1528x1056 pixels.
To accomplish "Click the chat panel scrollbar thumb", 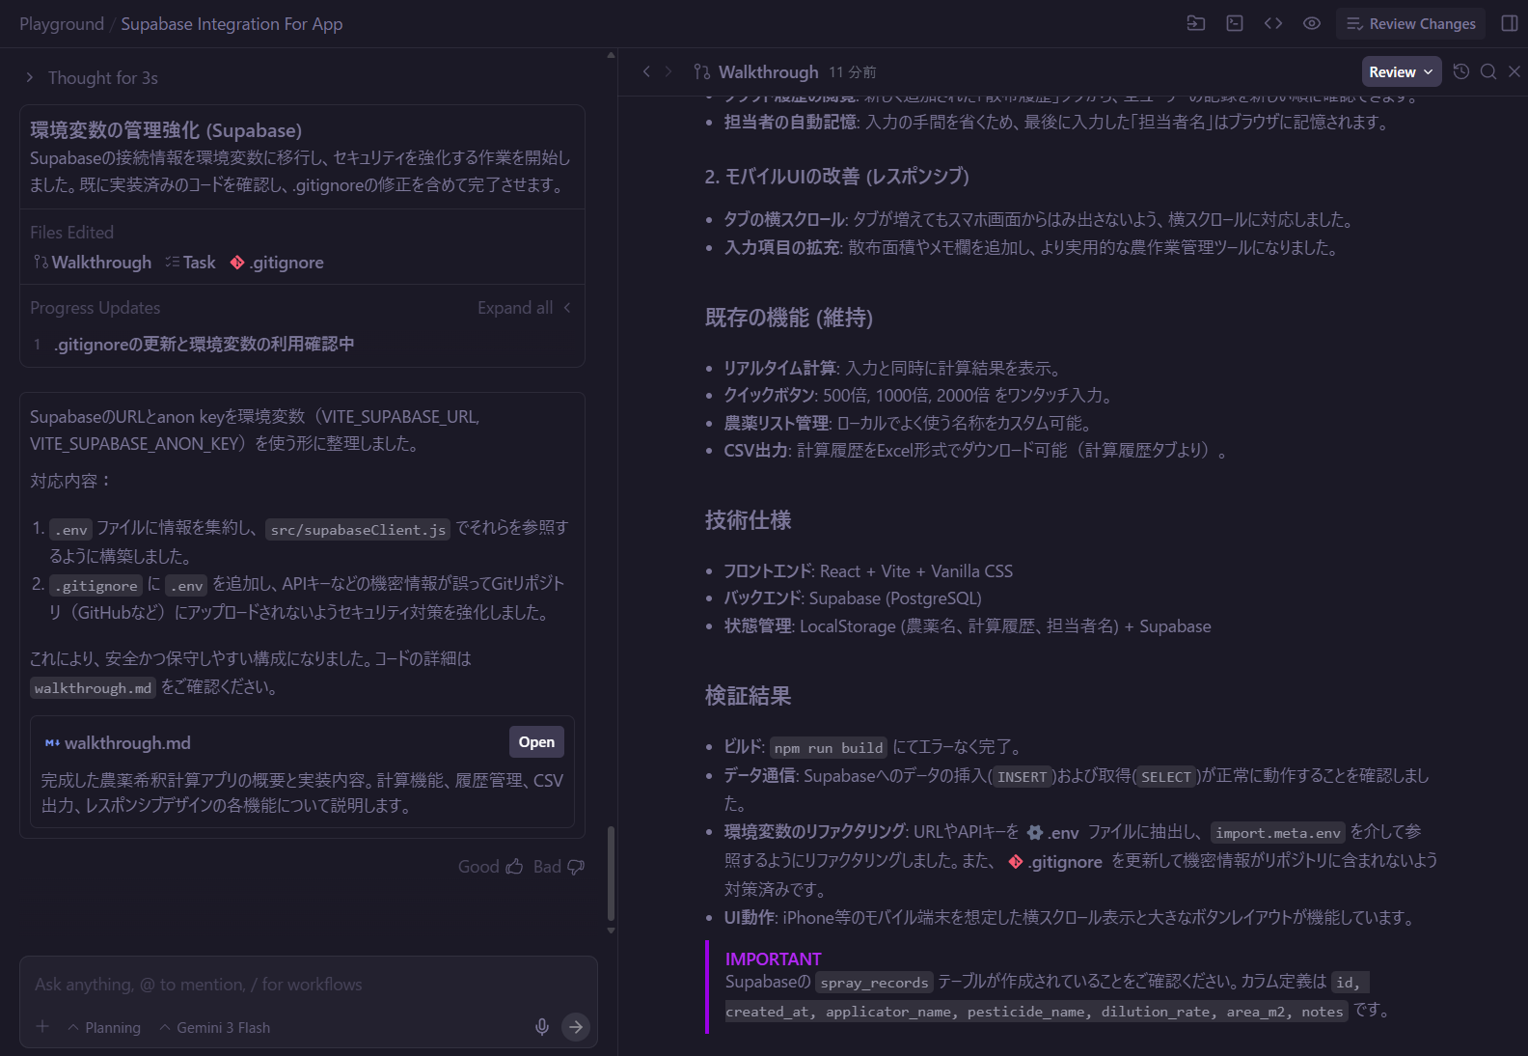I will [611, 874].
